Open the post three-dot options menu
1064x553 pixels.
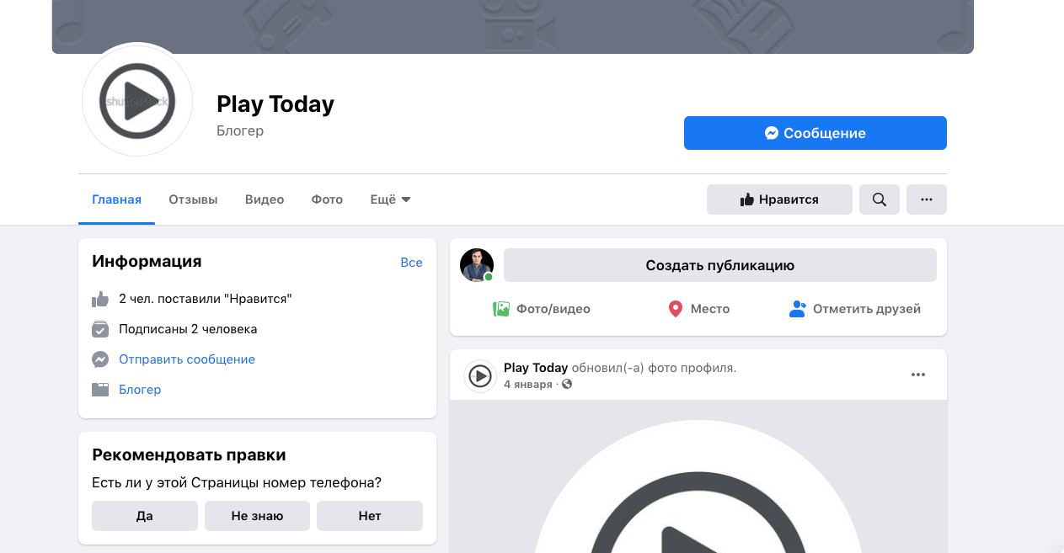click(x=918, y=375)
